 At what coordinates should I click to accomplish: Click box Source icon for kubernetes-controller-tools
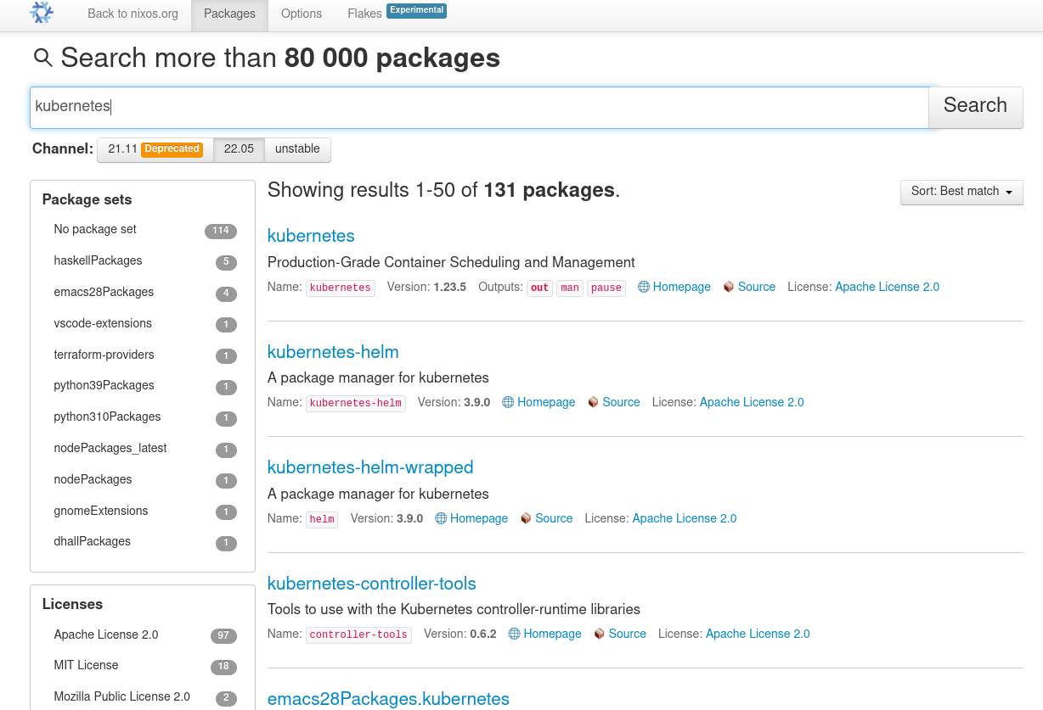pyautogui.click(x=600, y=634)
